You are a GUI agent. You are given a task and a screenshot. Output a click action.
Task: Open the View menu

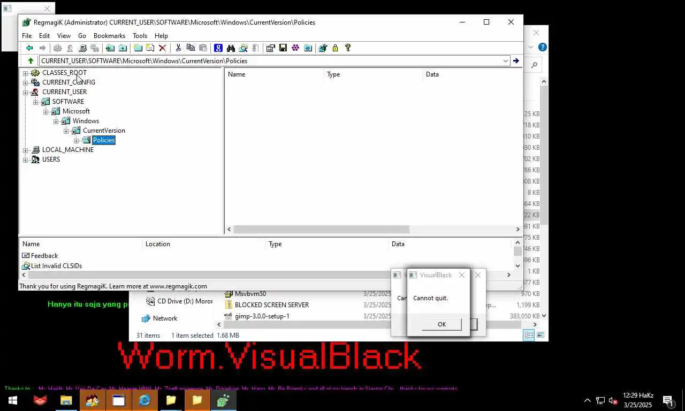[64, 36]
